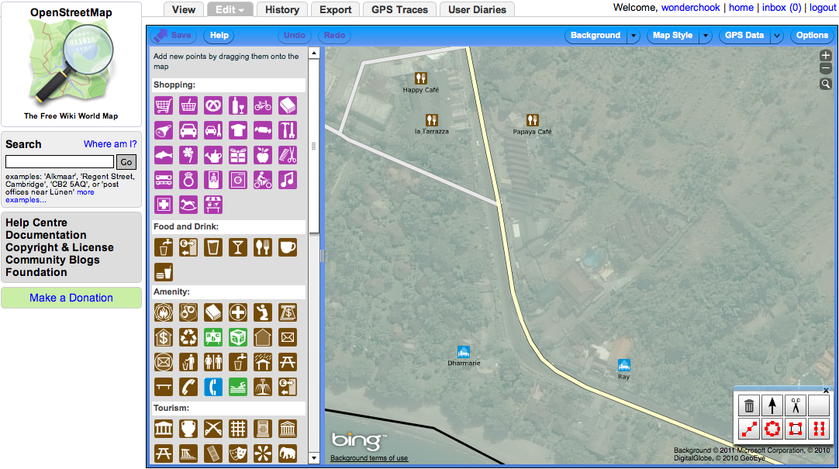This screenshot has width=839, height=469.
Task: Click the elephant zoo icon under Tourism
Action: 288,453
